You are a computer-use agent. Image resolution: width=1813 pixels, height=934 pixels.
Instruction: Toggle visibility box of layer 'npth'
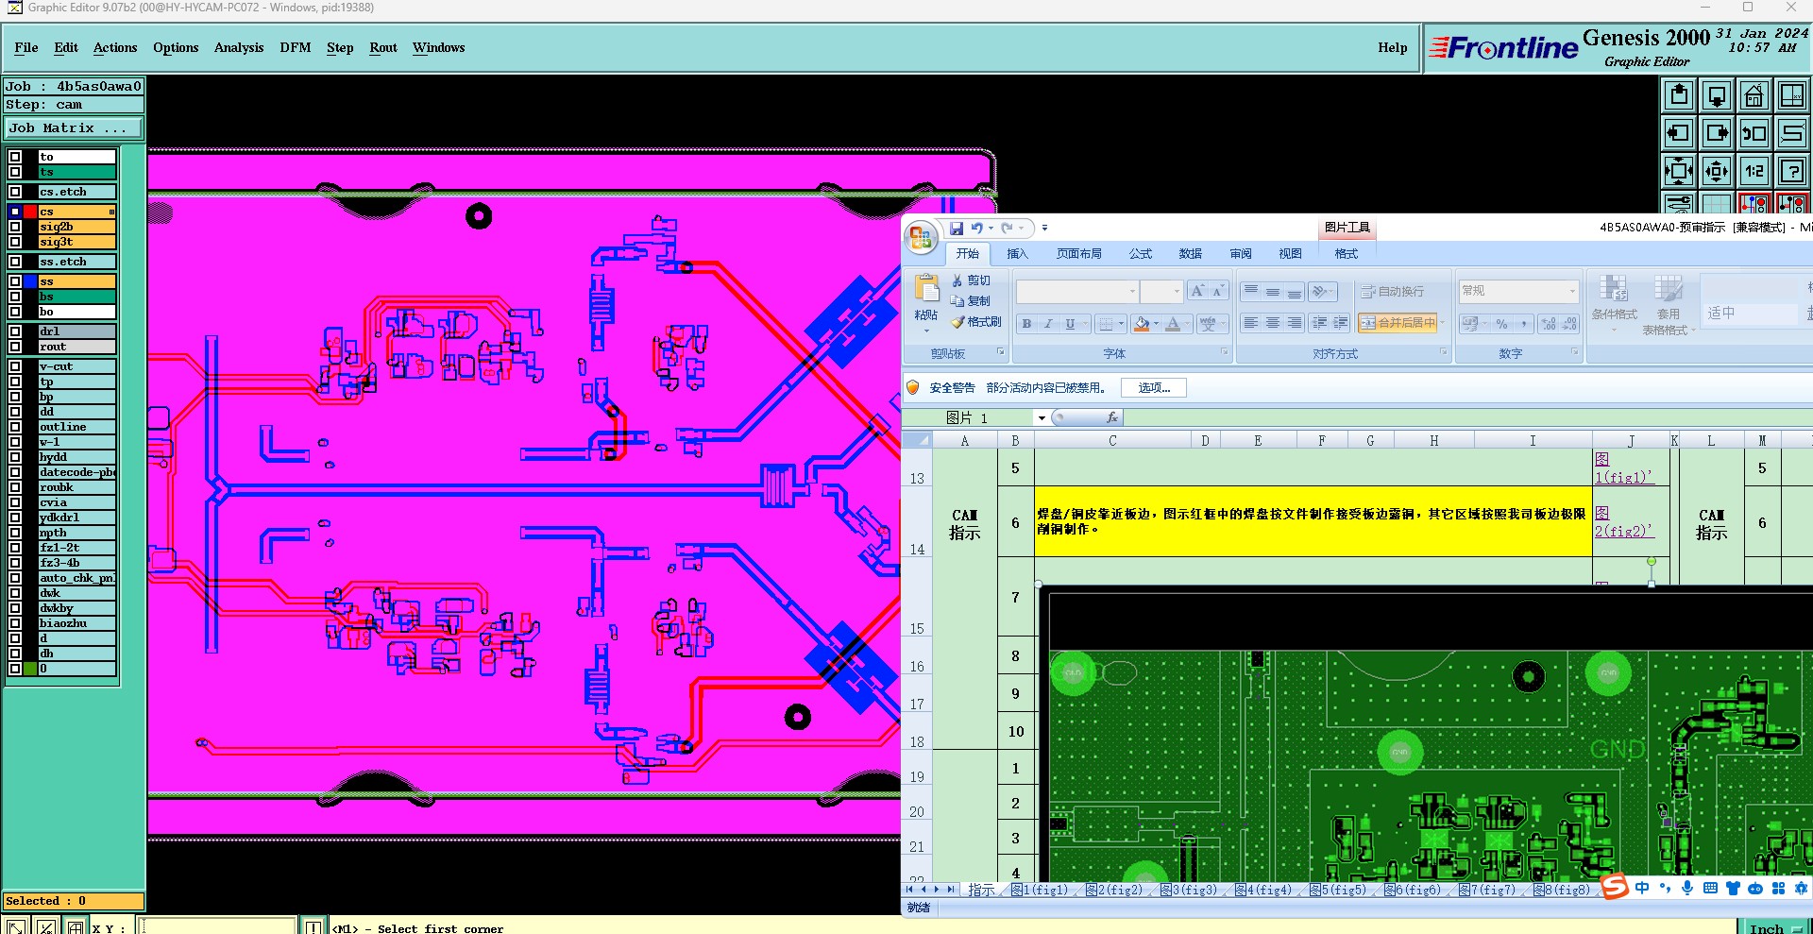coord(15,533)
